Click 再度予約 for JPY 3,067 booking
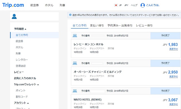This screenshot has height=109, width=181. pos(173,104)
